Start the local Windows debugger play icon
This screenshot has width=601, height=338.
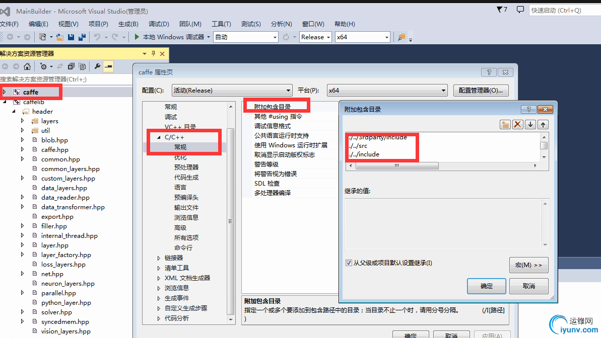click(x=137, y=37)
